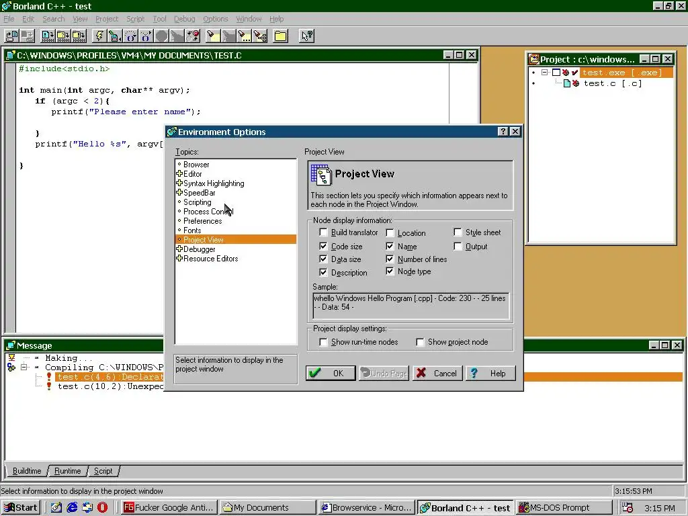
Task: Click the Make toolbar icon with question mark
Action: pyautogui.click(x=63, y=36)
